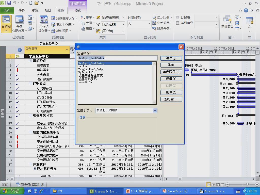This screenshot has width=260, height=195.
Task: Open the 宏位于 dropdown in macro dialog
Action: click(x=155, y=110)
